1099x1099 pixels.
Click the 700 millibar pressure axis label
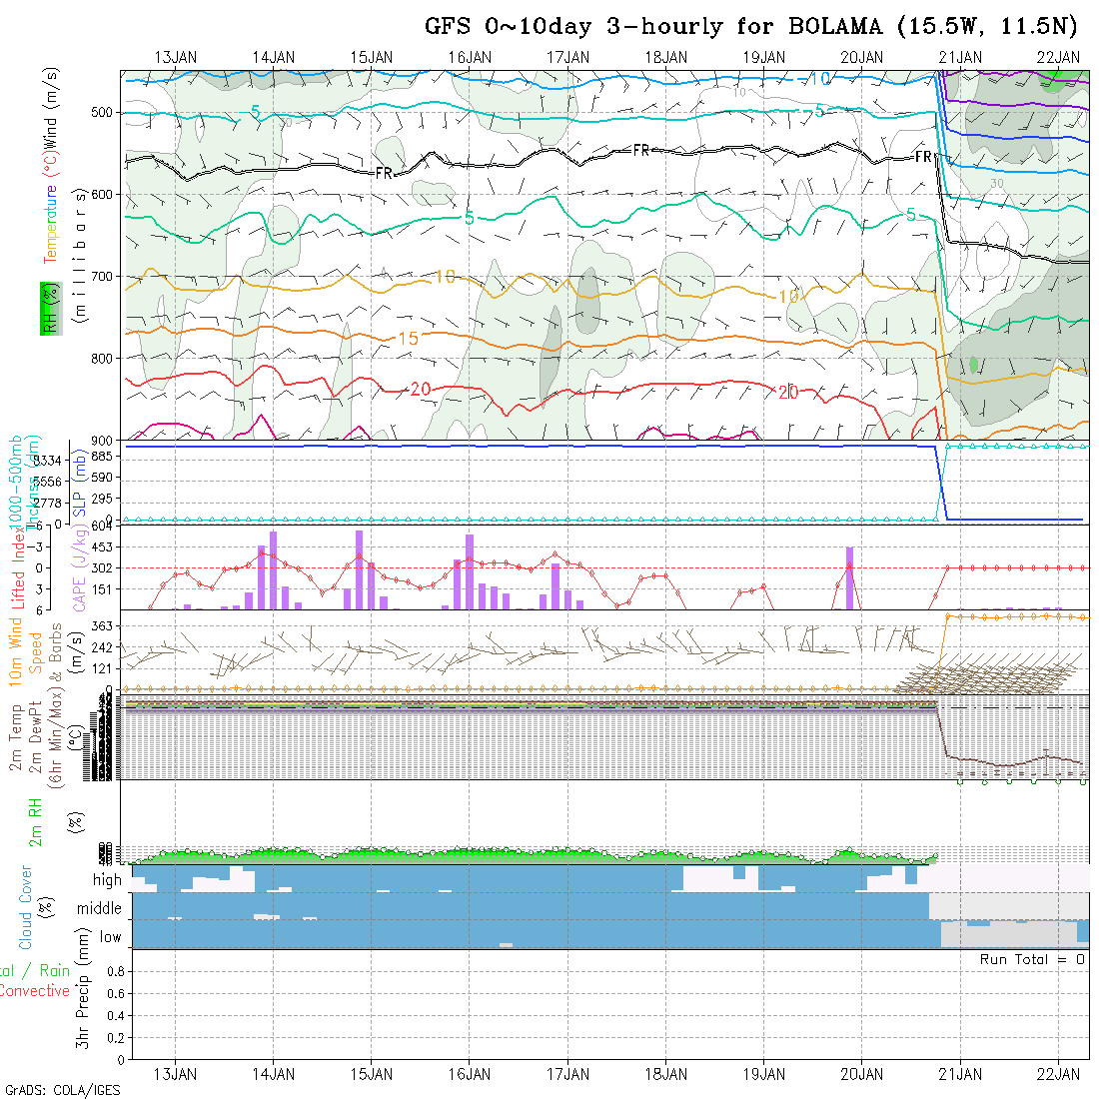tap(104, 276)
